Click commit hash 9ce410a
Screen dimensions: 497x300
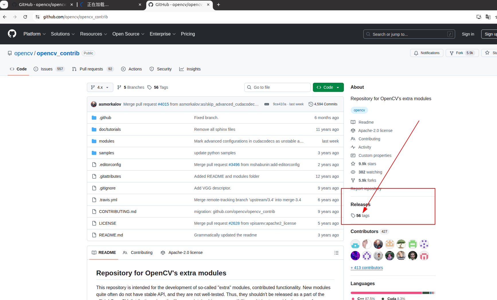tap(279, 104)
